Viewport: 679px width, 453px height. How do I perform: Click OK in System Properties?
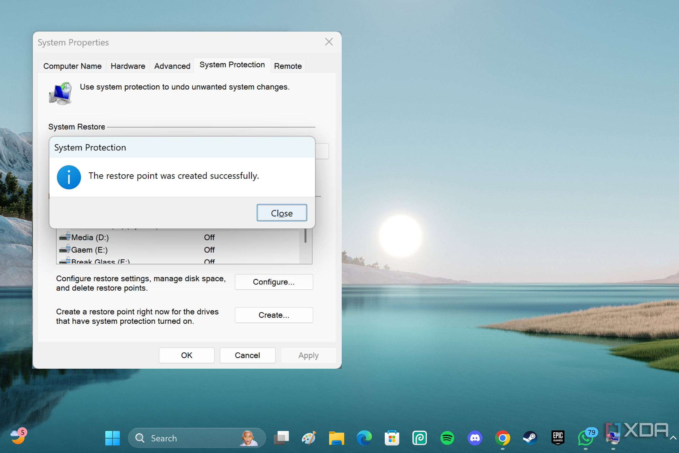tap(187, 355)
